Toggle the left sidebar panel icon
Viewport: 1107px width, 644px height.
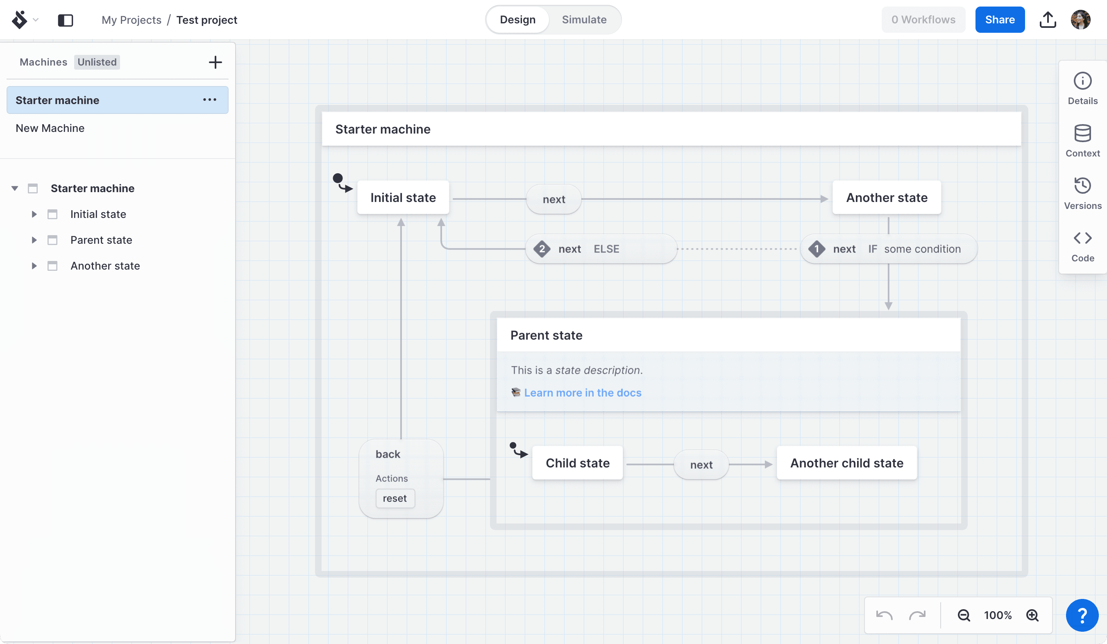66,20
